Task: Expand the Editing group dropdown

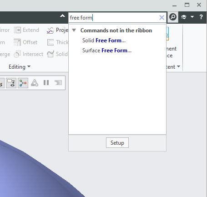Action: 20,67
